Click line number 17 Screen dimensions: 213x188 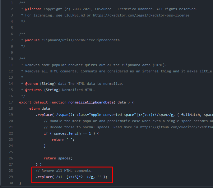coord(11,102)
